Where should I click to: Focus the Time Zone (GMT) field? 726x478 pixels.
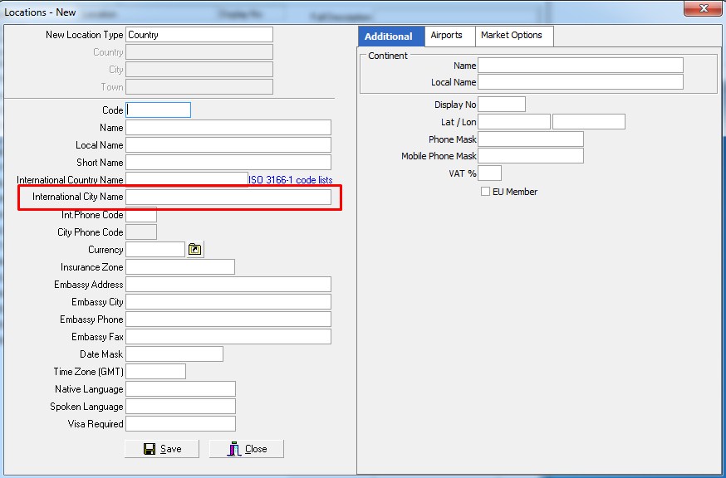155,372
